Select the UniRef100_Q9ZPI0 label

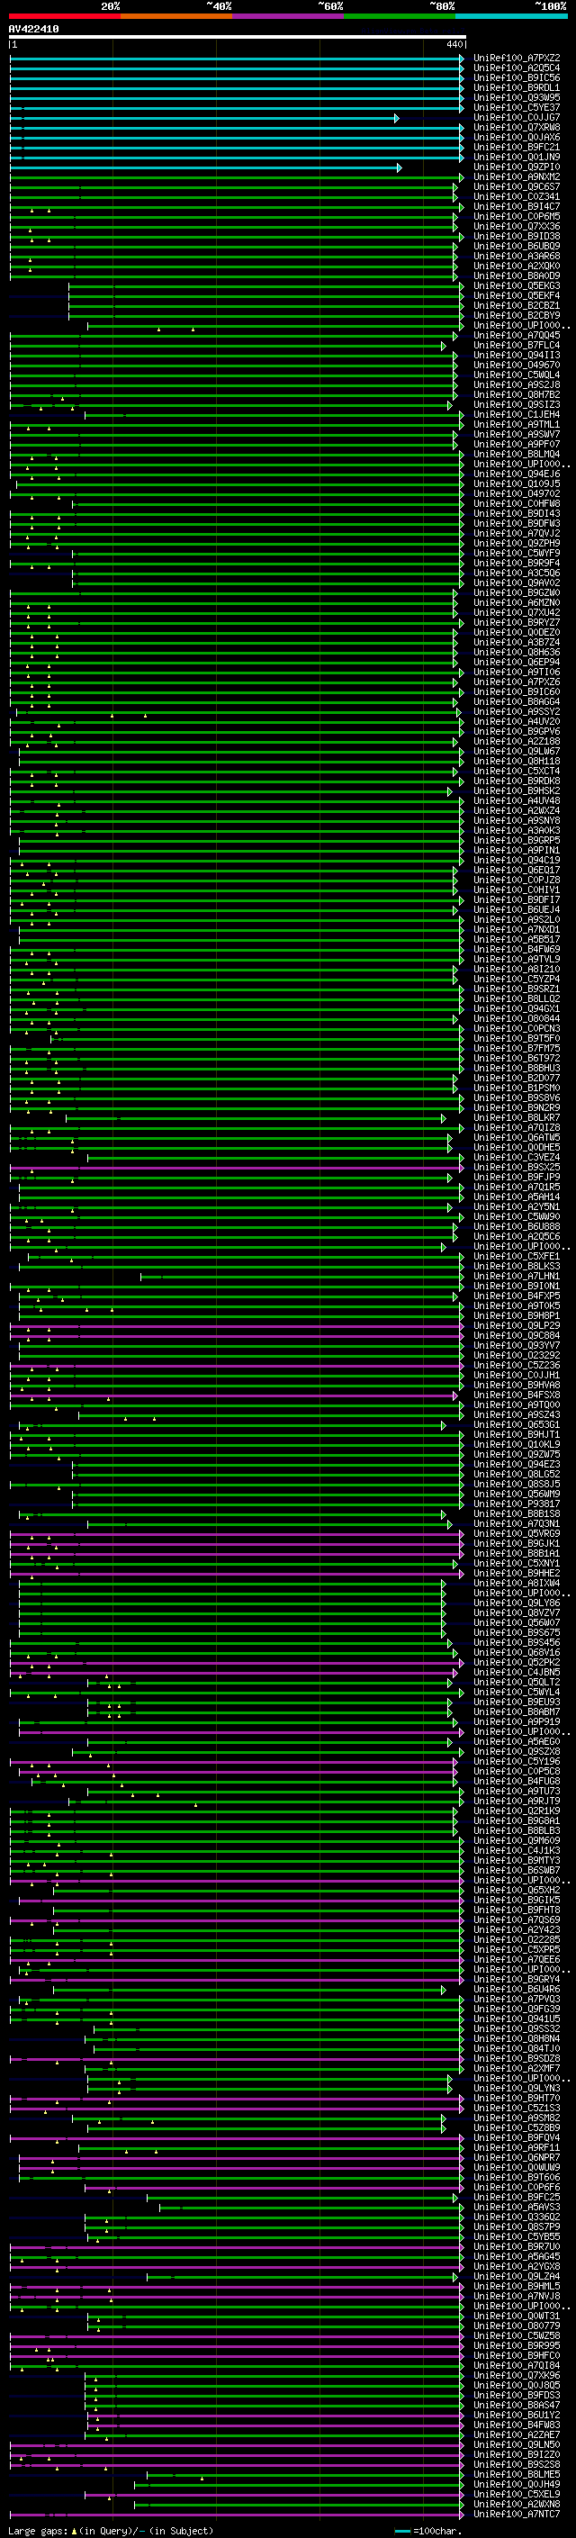pyautogui.click(x=517, y=167)
